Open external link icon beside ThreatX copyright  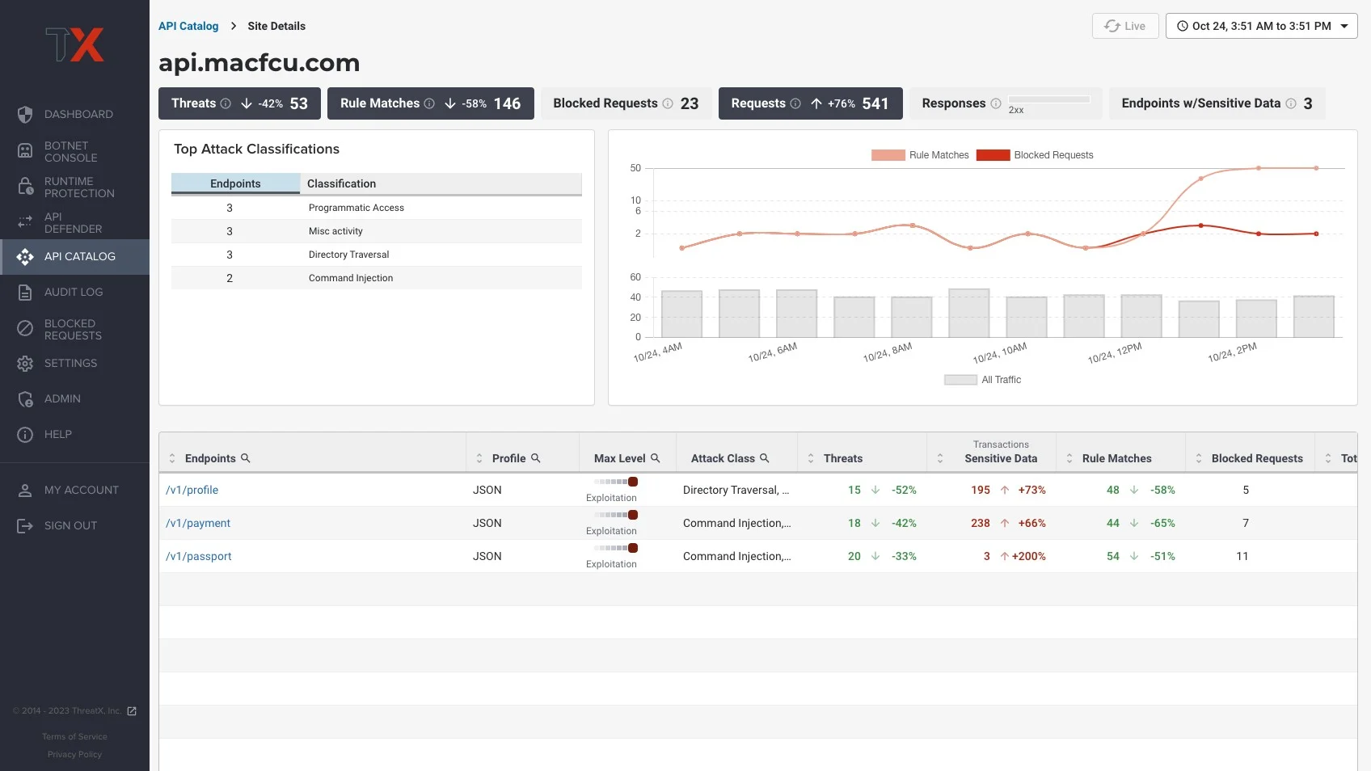pyautogui.click(x=132, y=711)
